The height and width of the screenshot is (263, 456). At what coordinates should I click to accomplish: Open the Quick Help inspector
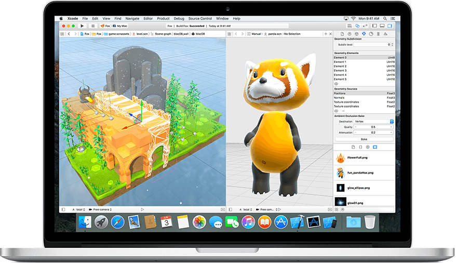click(350, 34)
